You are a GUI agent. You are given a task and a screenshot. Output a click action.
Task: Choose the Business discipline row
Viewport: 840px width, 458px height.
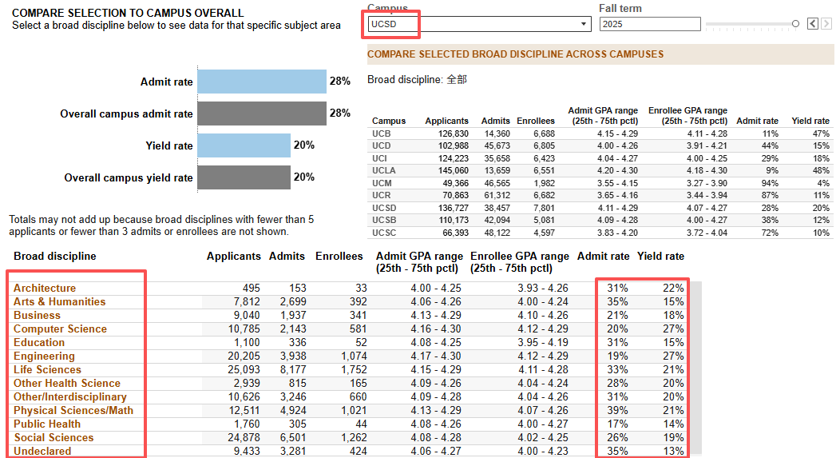37,316
